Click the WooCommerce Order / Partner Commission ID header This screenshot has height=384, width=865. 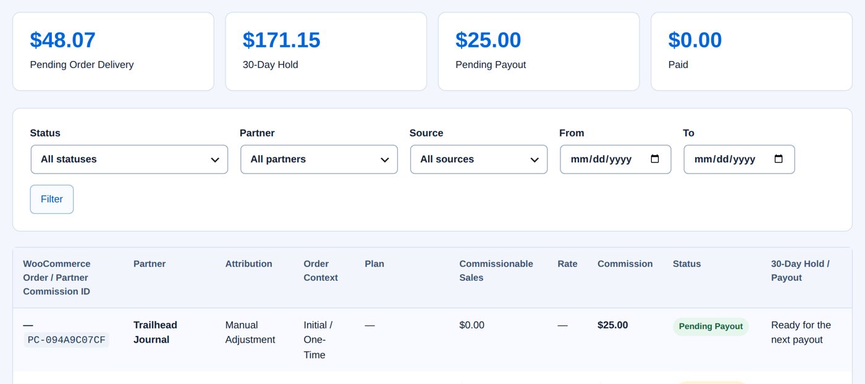57,277
